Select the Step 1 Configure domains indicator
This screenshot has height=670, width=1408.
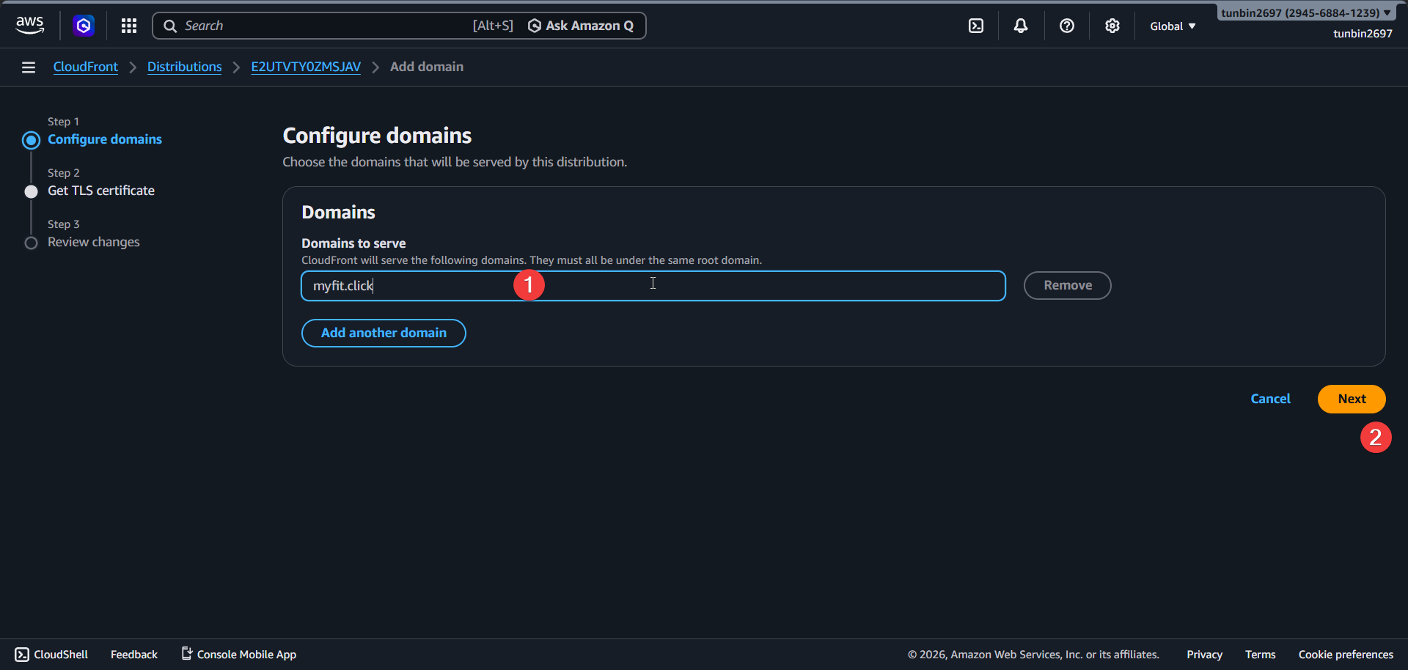(x=31, y=140)
